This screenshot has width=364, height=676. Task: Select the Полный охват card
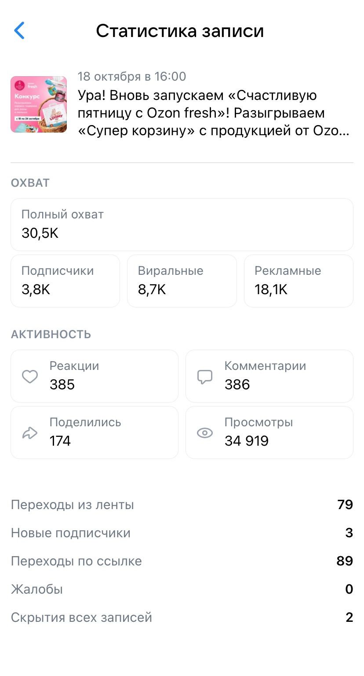coord(182,225)
